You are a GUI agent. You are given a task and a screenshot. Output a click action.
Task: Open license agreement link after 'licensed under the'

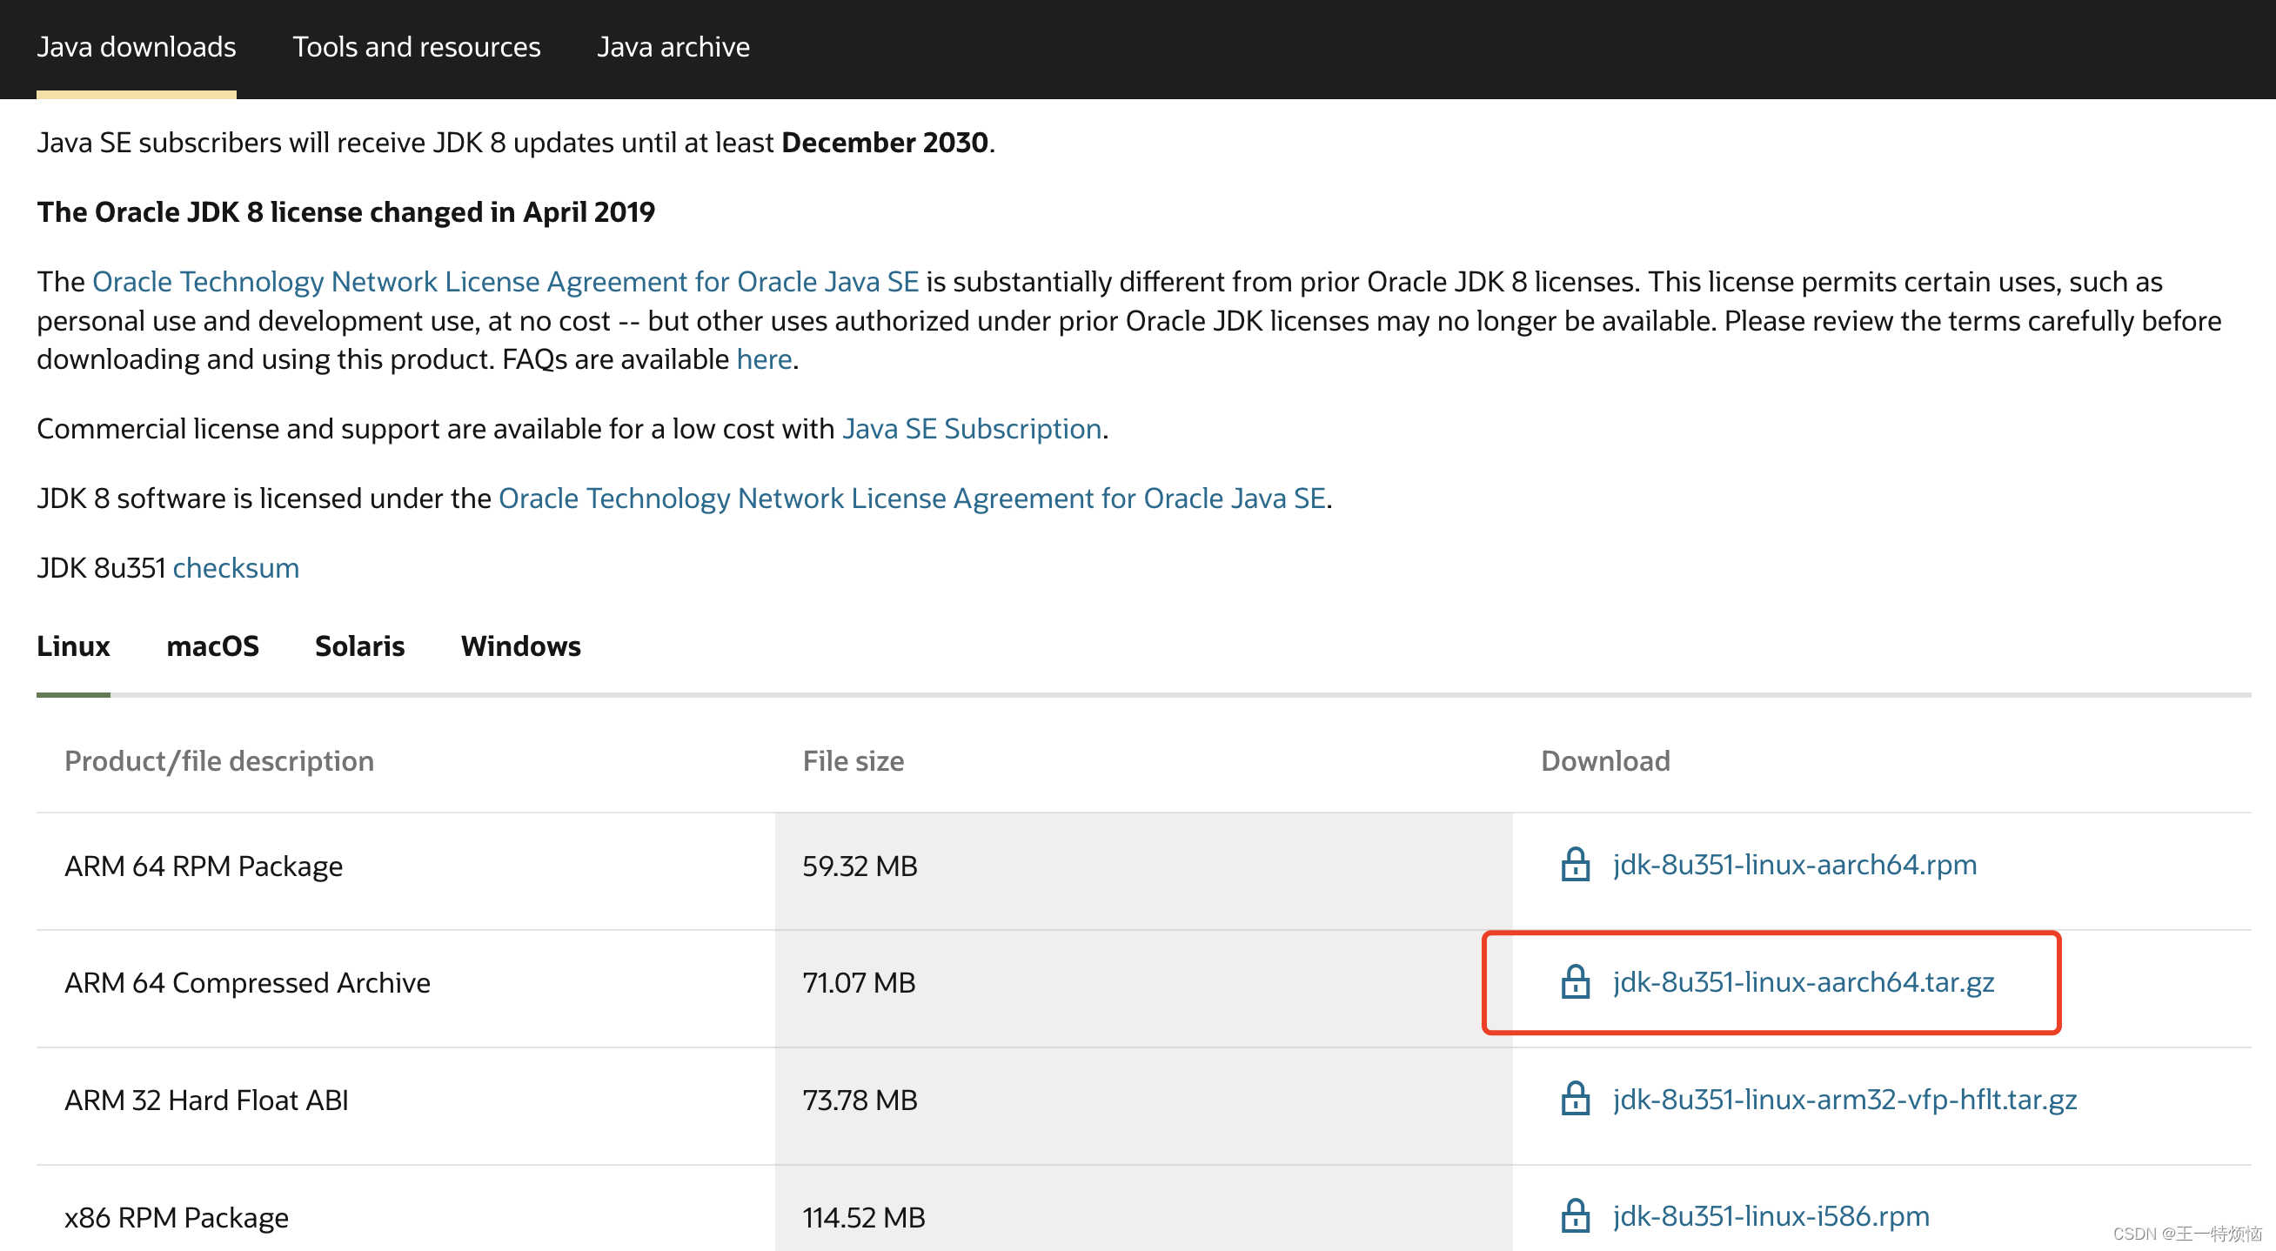coord(912,498)
